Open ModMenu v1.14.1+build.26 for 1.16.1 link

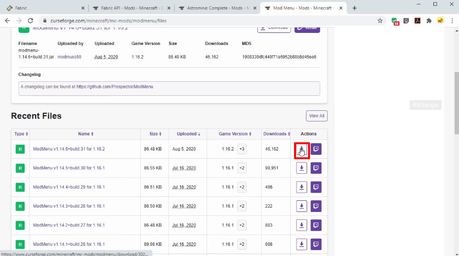[x=69, y=244]
